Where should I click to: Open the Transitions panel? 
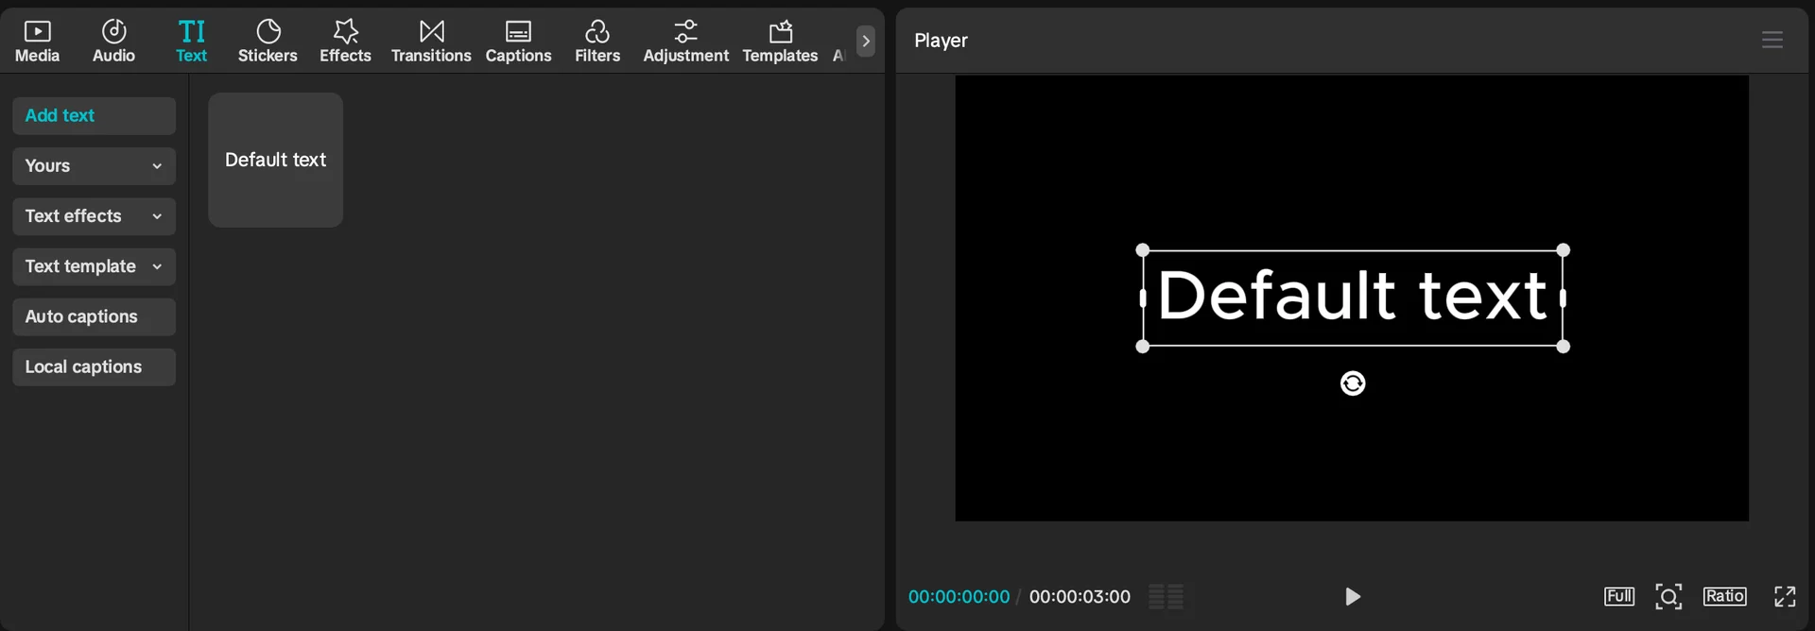pos(431,42)
